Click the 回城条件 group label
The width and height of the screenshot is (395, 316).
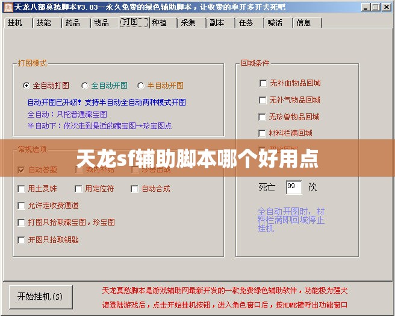click(x=255, y=63)
